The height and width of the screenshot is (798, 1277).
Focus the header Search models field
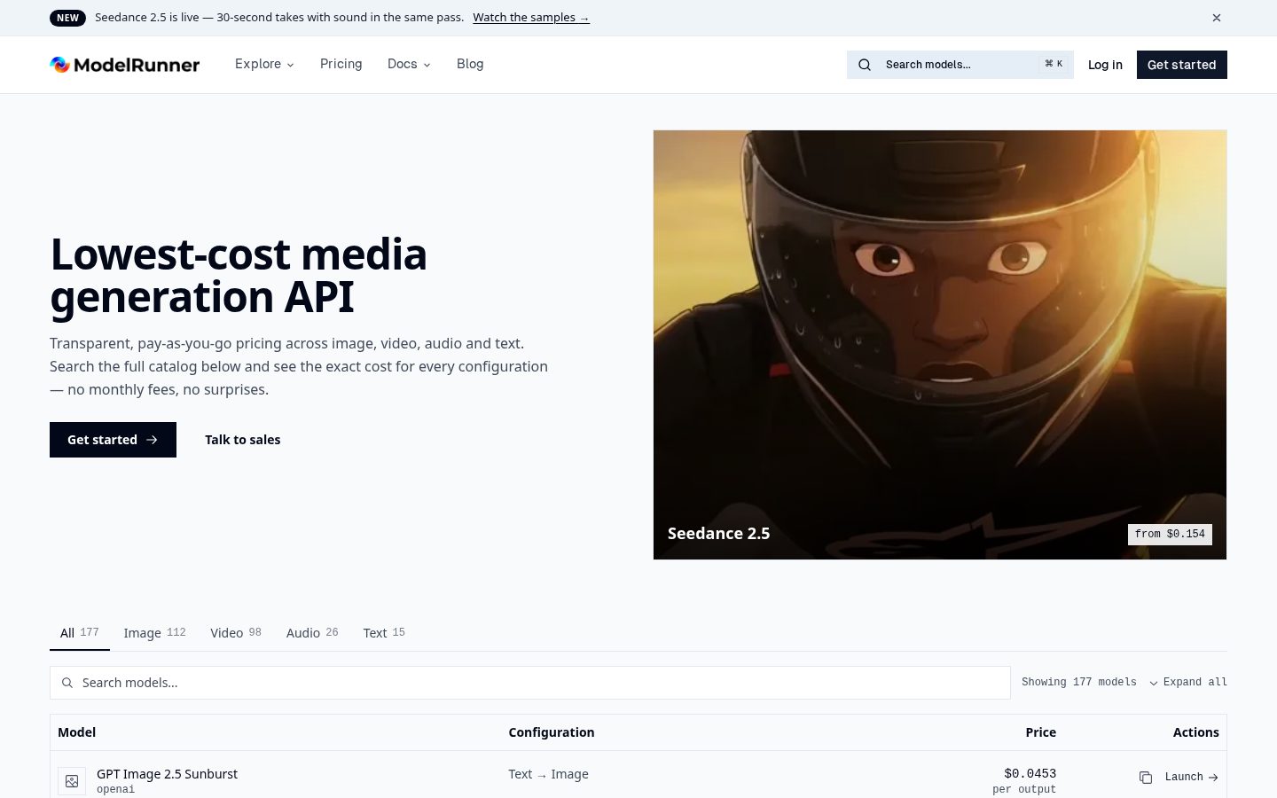point(960,65)
